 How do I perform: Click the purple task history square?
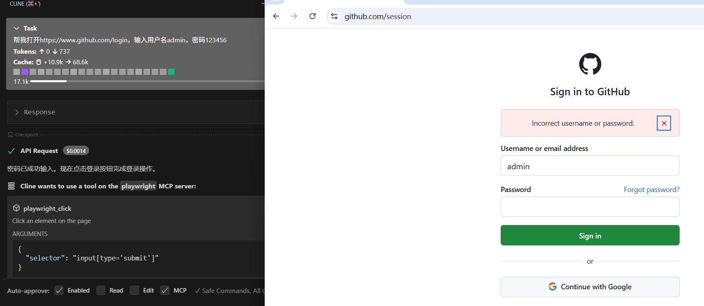[25, 72]
